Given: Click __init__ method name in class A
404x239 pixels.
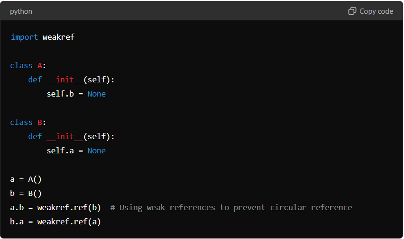Looking at the screenshot, I should [65, 80].
